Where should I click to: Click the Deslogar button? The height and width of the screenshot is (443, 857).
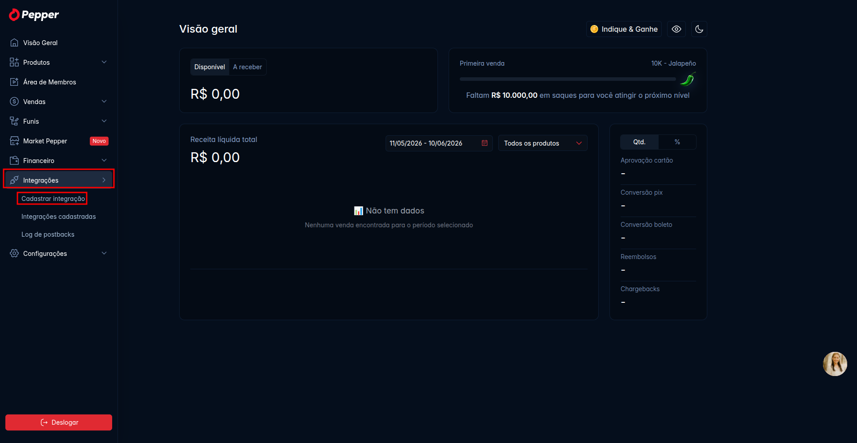(x=59, y=422)
